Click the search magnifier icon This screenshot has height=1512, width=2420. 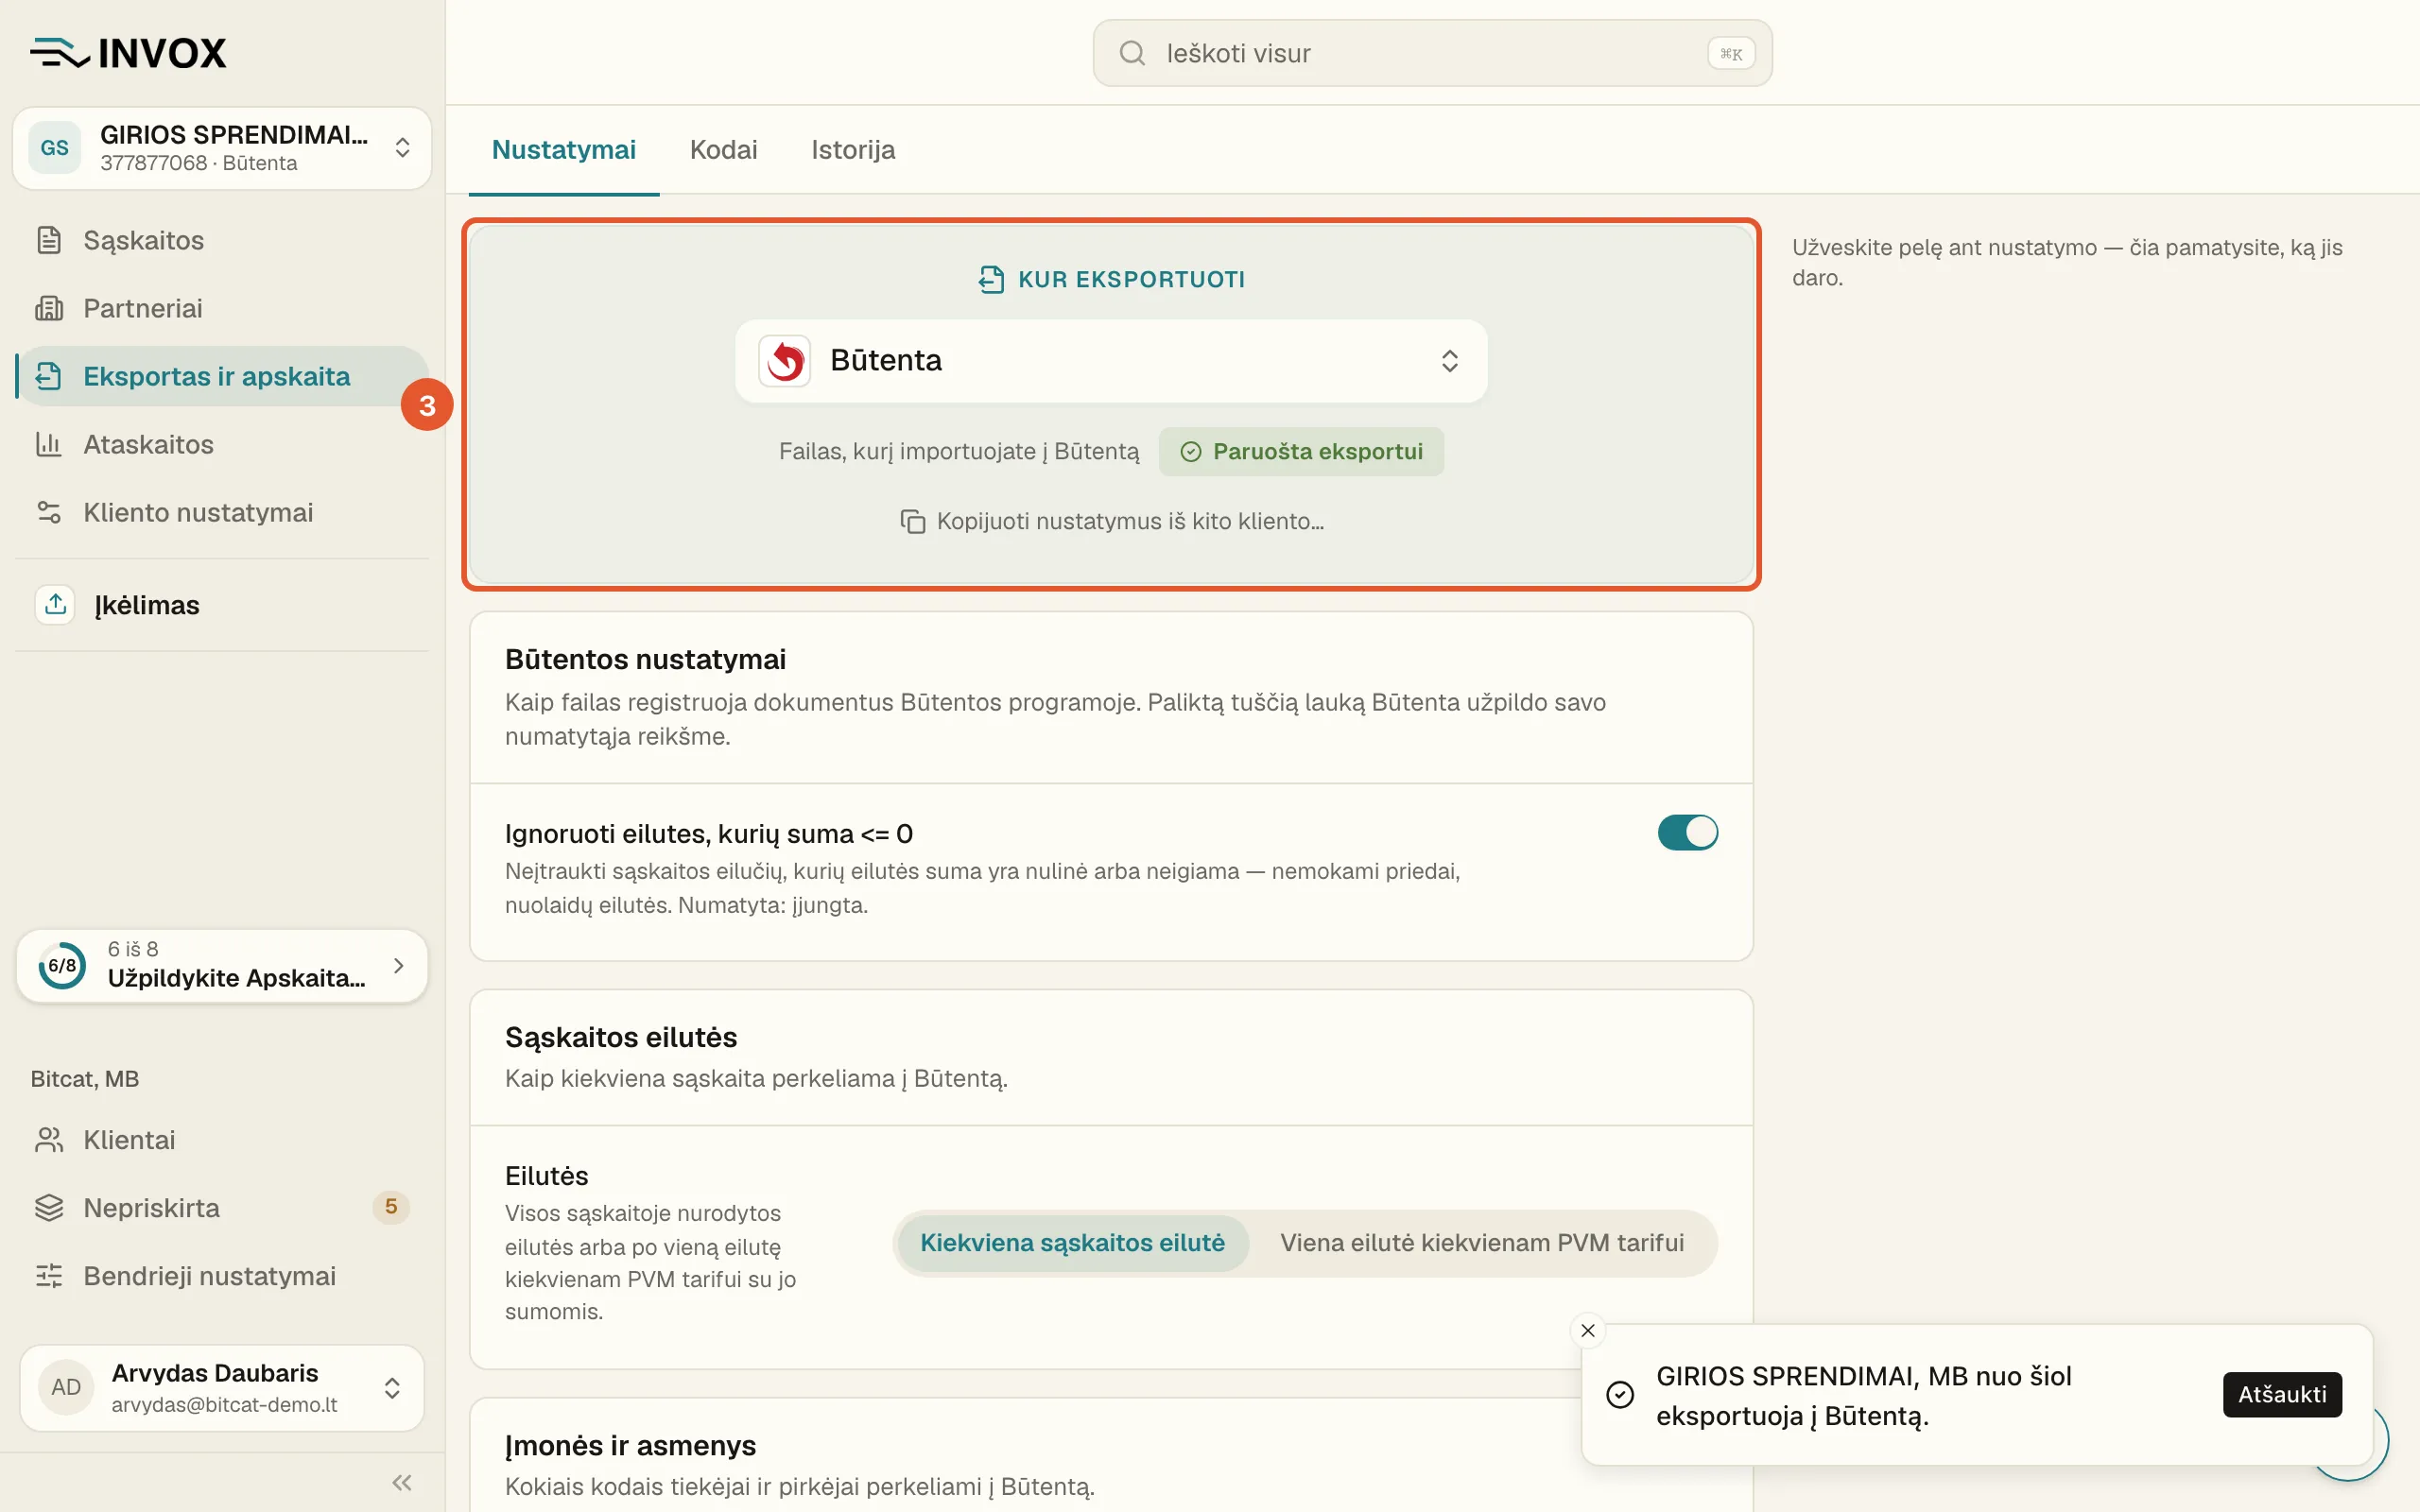click(1132, 53)
